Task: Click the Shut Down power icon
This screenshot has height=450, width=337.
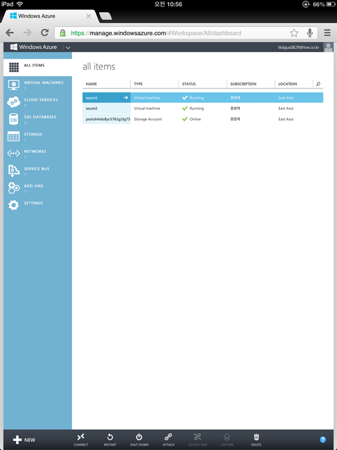Action: coord(139,437)
